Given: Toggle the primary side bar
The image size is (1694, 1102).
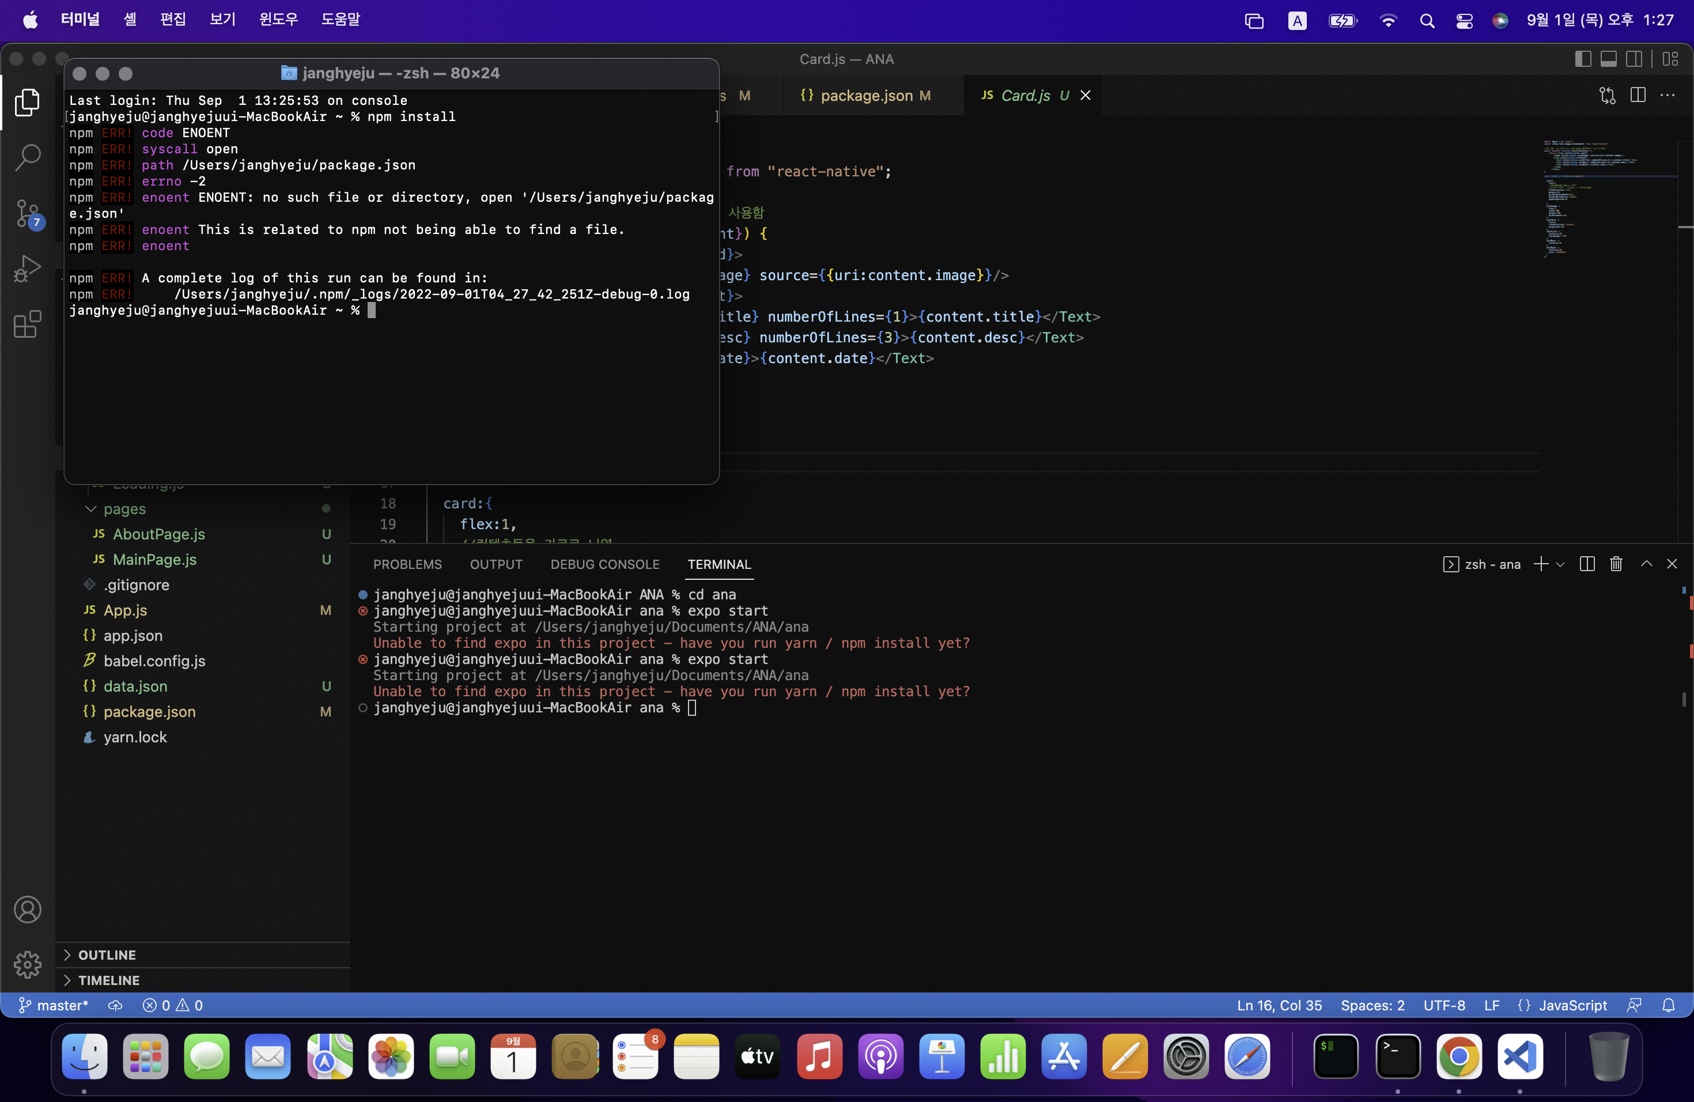Looking at the screenshot, I should click(x=1583, y=59).
